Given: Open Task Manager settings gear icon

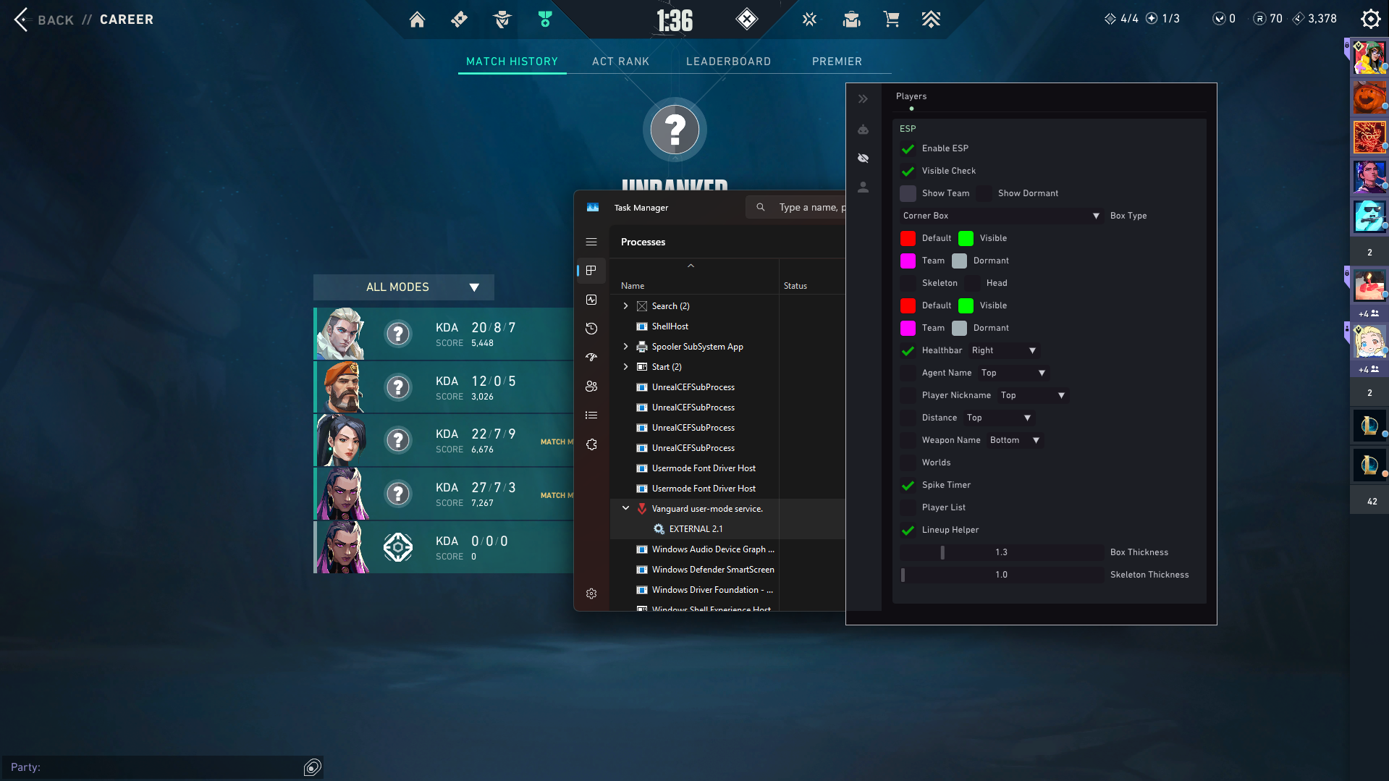Looking at the screenshot, I should click(591, 594).
